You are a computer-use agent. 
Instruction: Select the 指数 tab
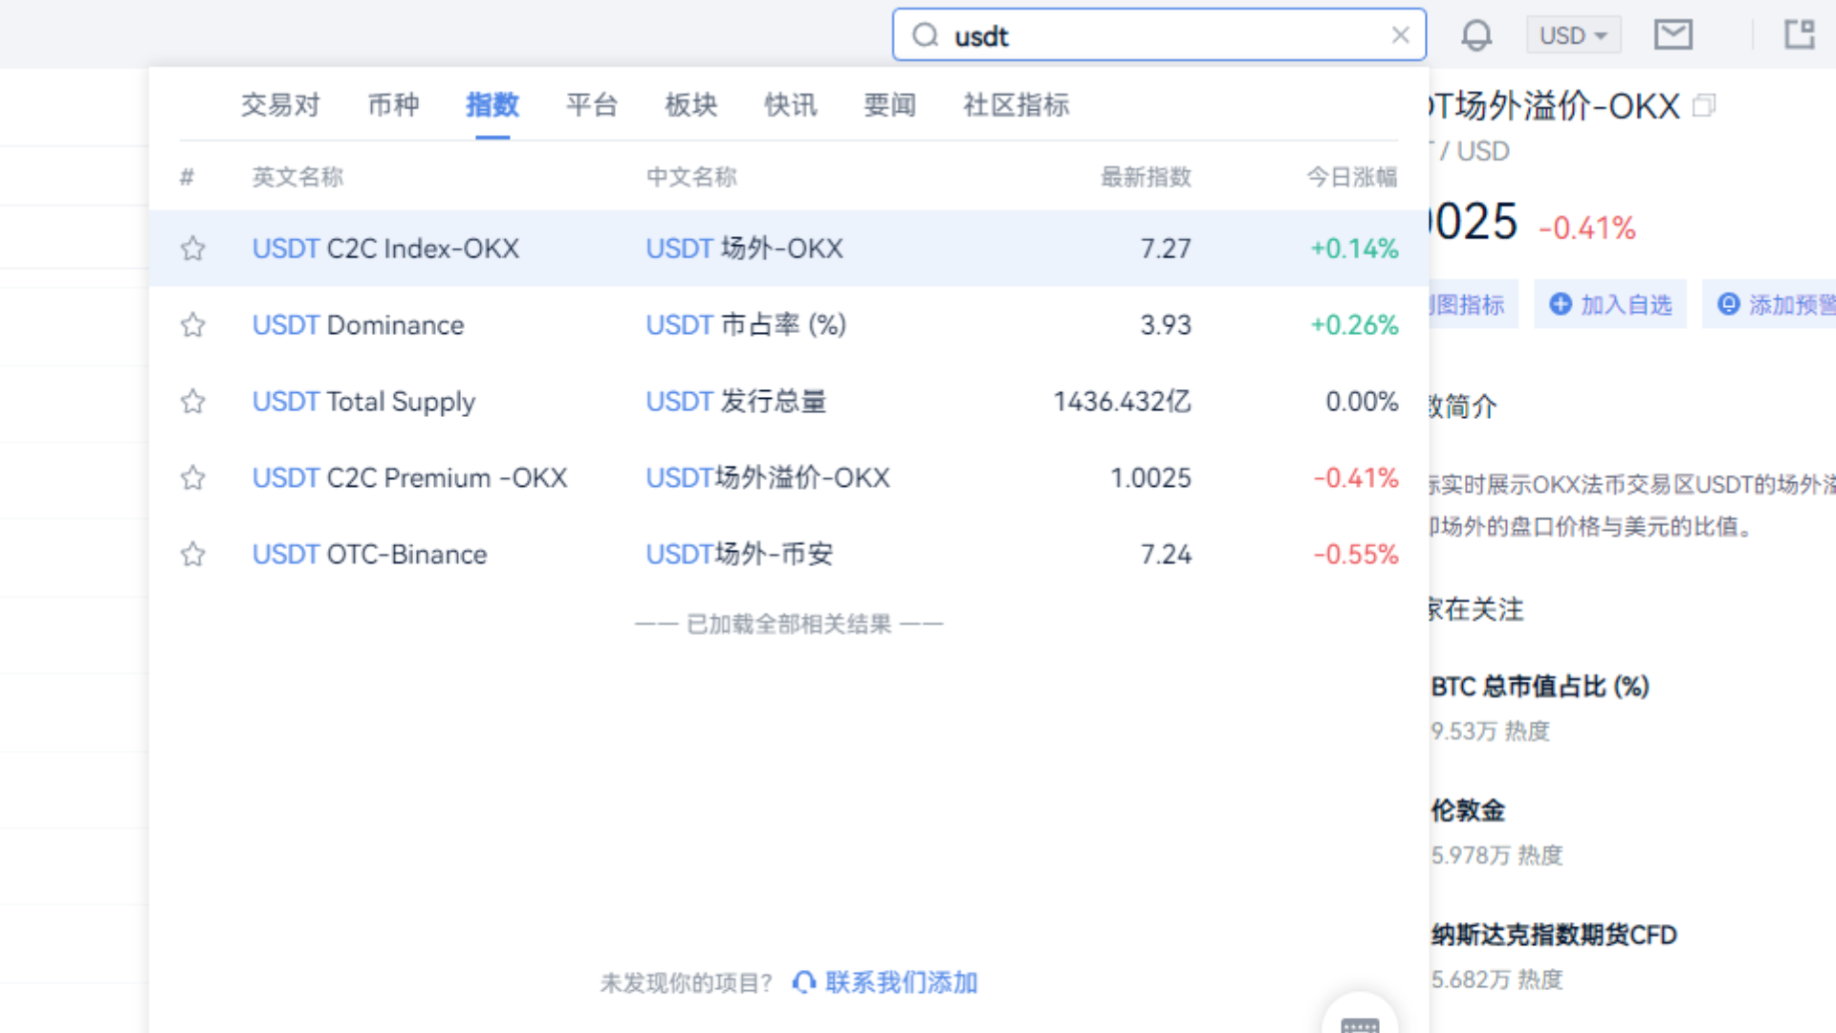point(492,104)
